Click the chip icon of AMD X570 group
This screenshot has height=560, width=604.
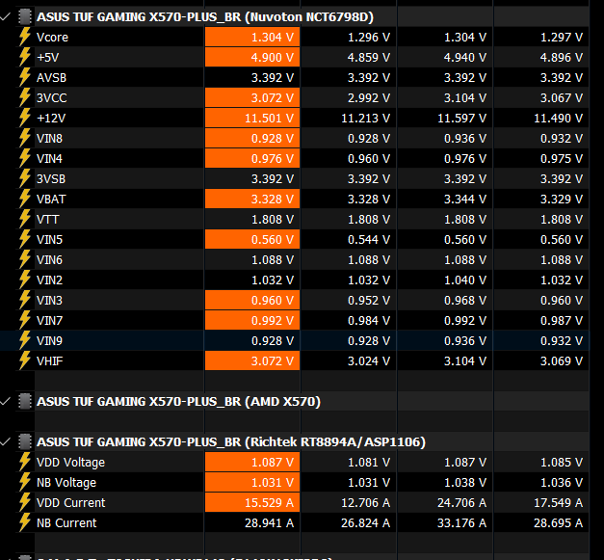(x=25, y=401)
